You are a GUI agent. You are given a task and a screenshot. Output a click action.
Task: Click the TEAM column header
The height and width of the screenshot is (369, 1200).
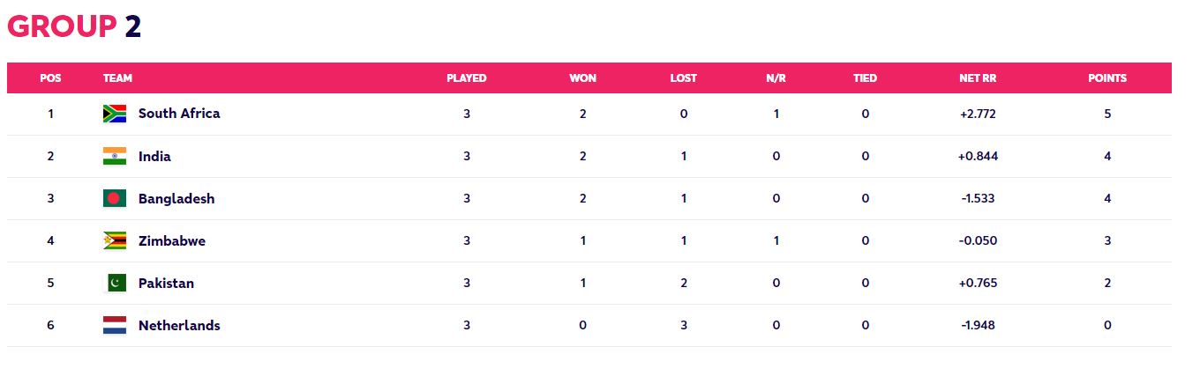117,78
